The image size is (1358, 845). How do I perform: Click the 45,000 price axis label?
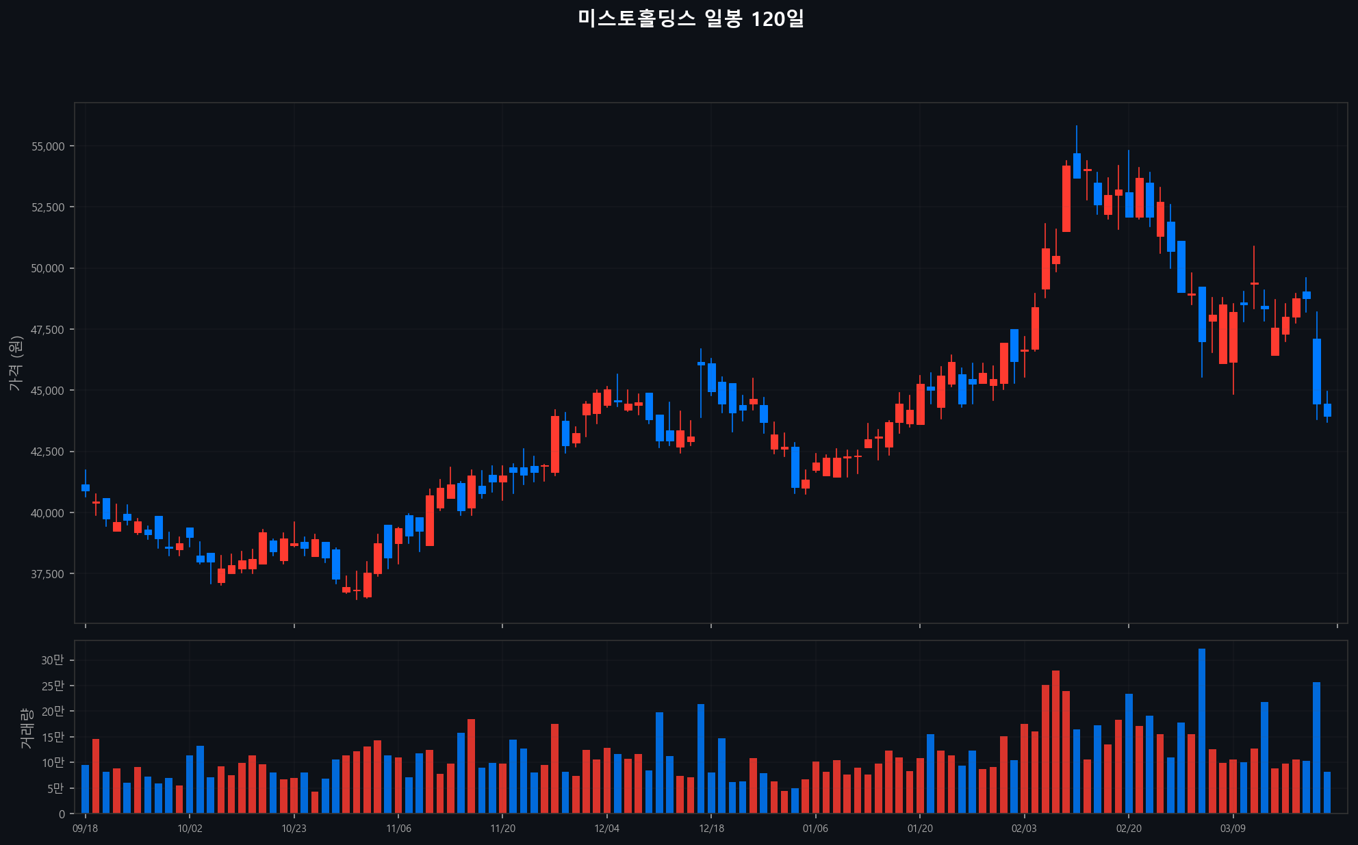click(48, 391)
